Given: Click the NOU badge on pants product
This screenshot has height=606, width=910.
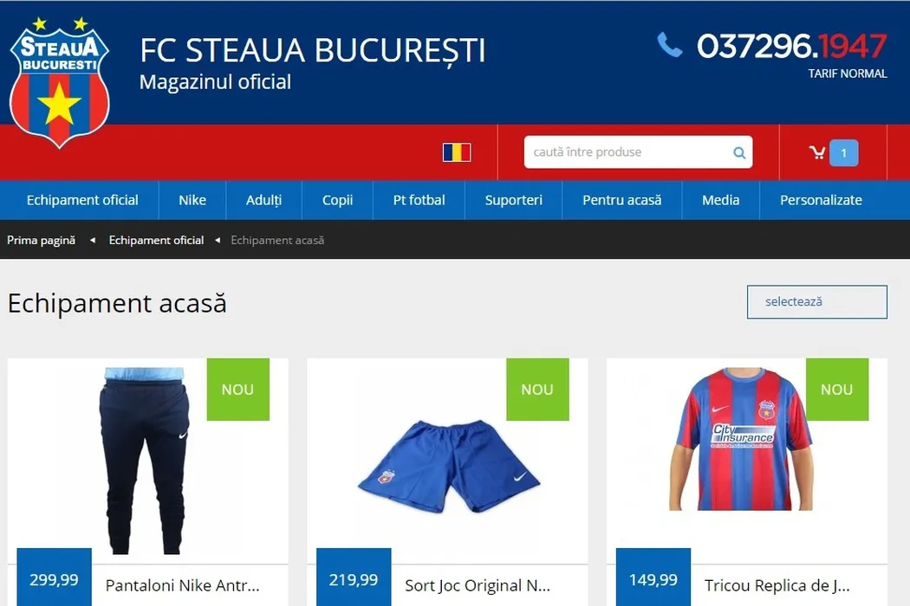Looking at the screenshot, I should (x=238, y=389).
